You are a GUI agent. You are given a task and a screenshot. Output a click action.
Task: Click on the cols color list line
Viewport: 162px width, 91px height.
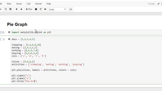[29, 56]
